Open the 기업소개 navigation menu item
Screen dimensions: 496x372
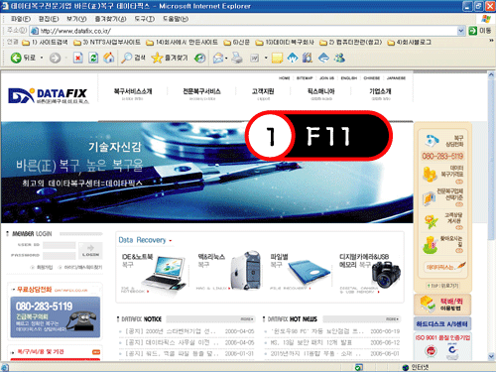(380, 91)
